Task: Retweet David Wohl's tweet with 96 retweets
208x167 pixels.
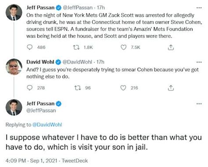Action: click(78, 88)
